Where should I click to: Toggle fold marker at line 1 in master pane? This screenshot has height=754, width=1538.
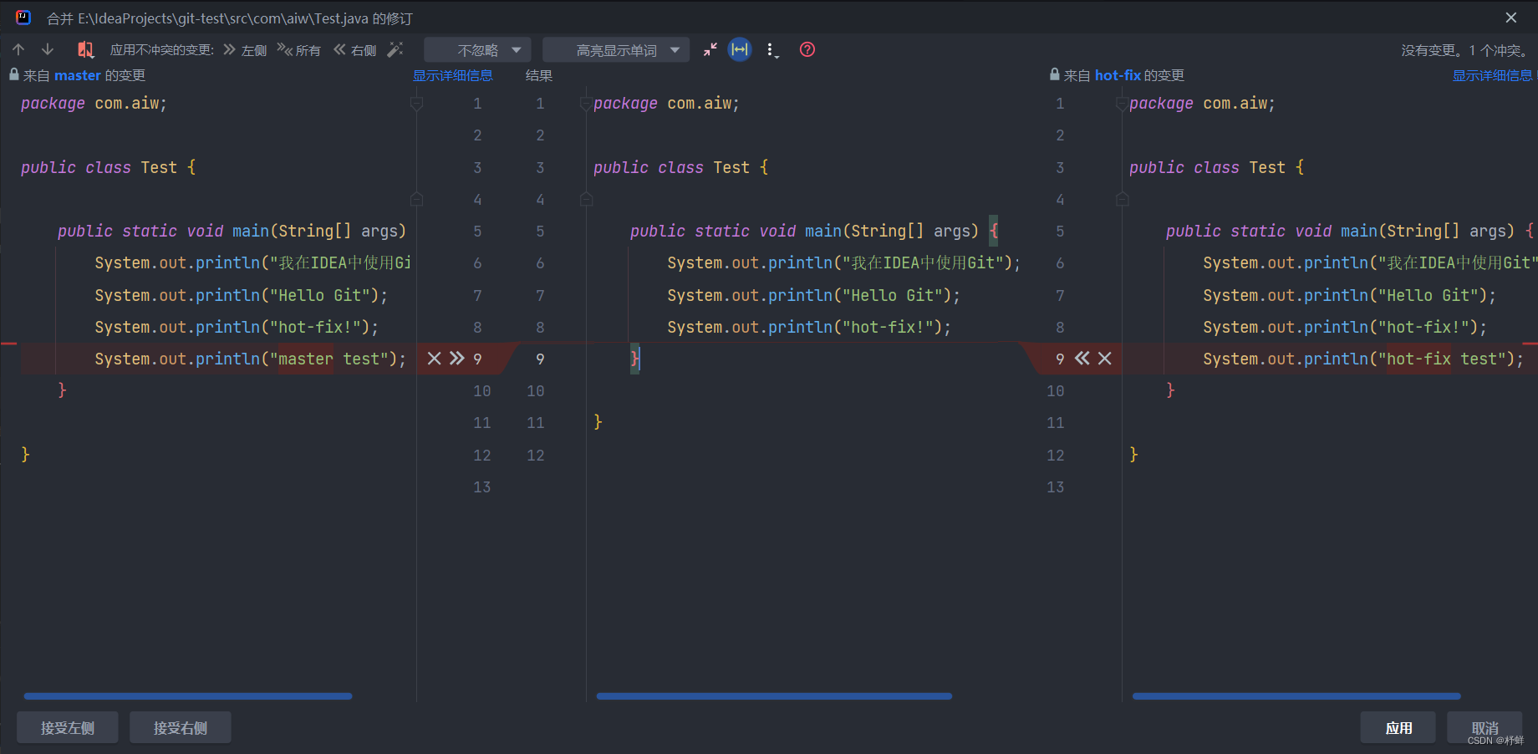[416, 104]
